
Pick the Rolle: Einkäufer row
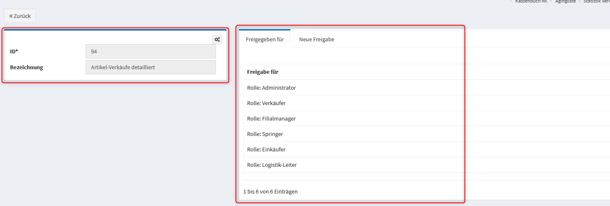tap(267, 150)
